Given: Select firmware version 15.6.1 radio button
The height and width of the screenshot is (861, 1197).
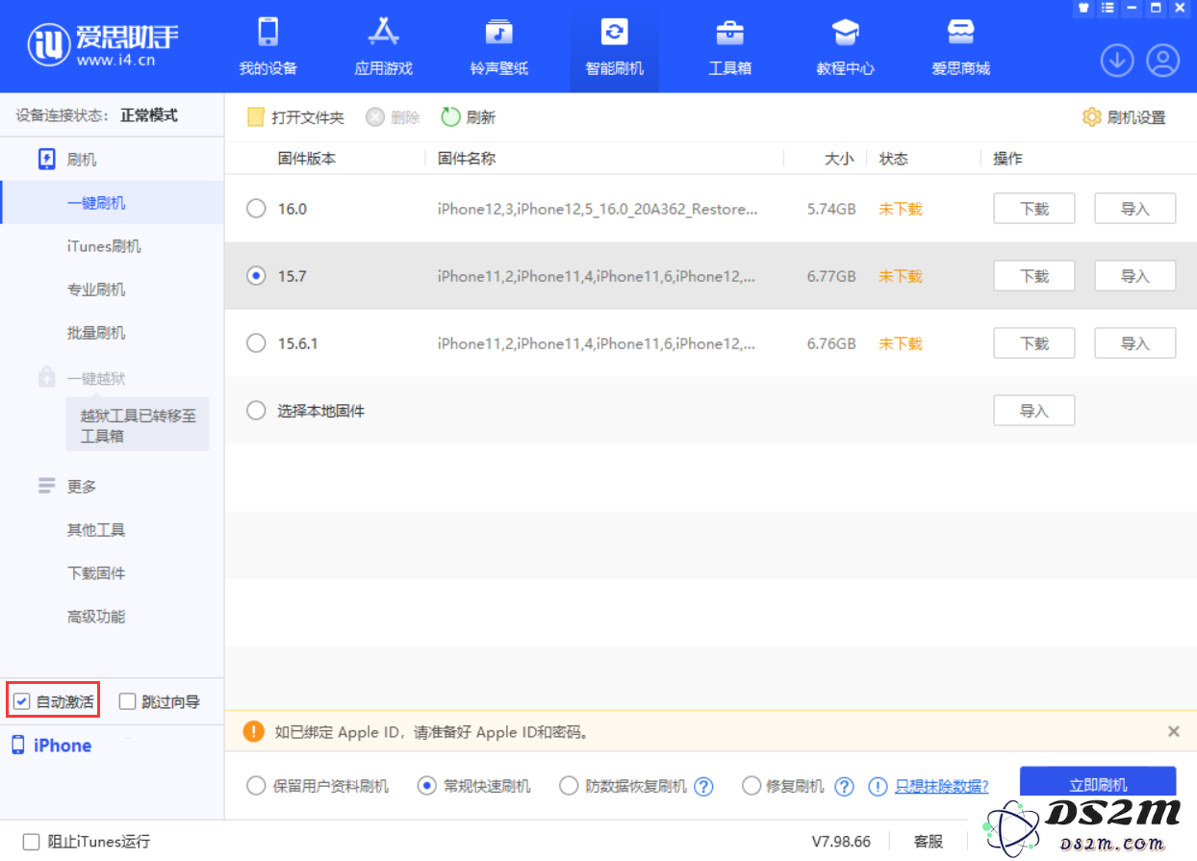Looking at the screenshot, I should pos(256,343).
